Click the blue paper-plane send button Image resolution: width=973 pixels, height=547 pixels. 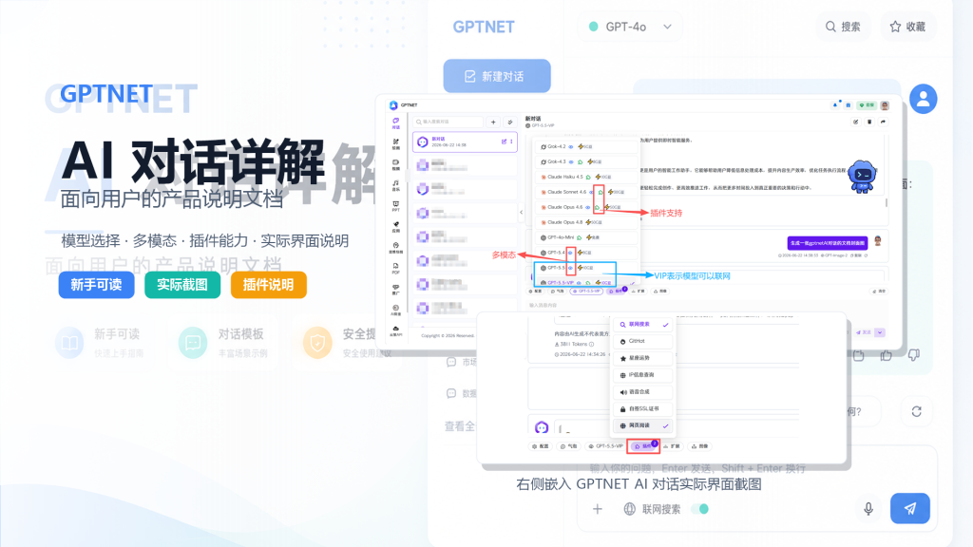[x=909, y=509]
